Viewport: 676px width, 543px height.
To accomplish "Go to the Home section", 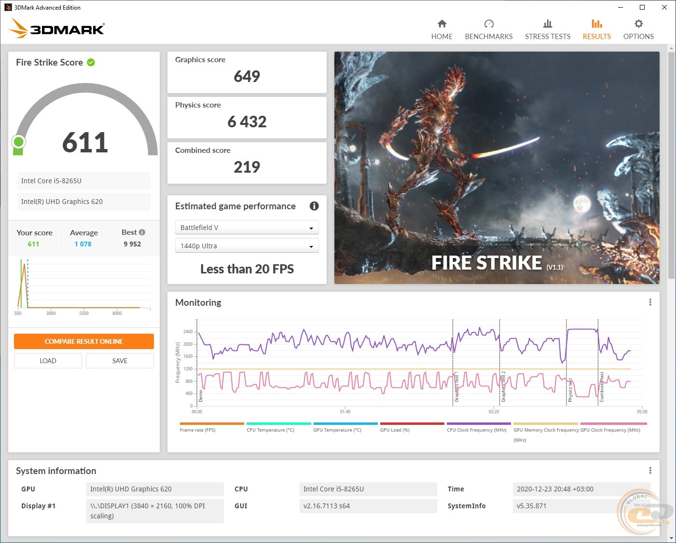I will tap(441, 30).
